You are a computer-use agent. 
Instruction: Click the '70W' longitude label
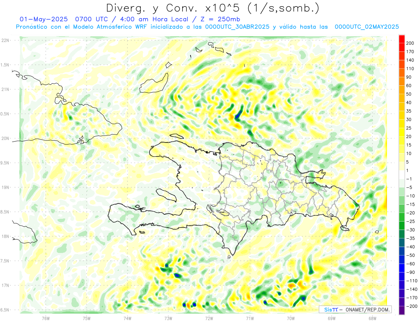pos(291,318)
